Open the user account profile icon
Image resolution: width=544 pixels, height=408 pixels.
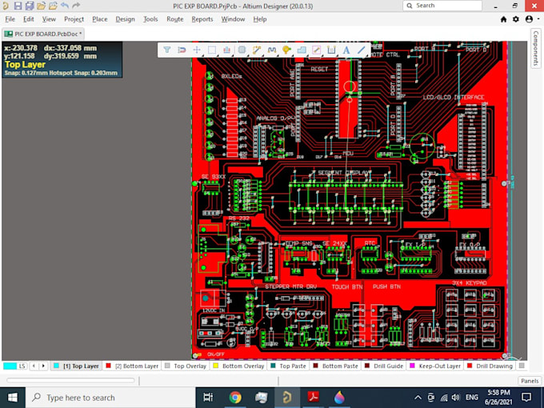529,19
